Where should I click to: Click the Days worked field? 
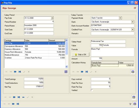click(101, 79)
